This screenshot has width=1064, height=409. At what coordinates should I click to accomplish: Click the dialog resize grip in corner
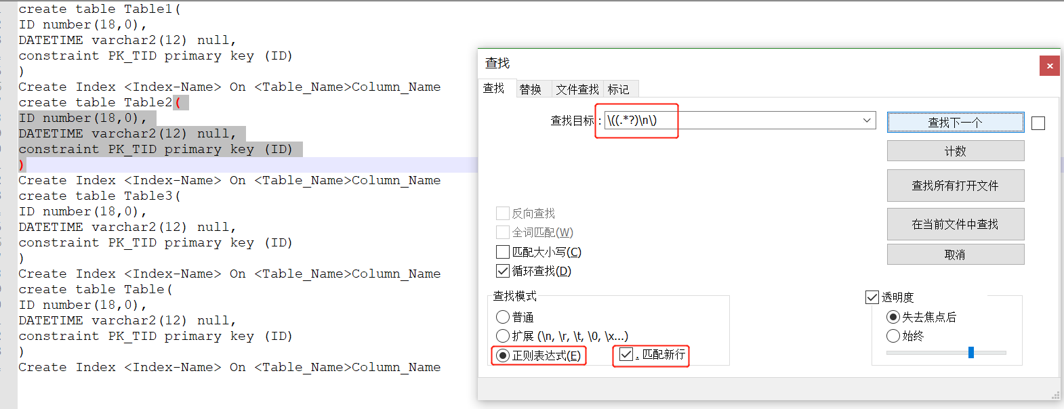[x=1055, y=395]
